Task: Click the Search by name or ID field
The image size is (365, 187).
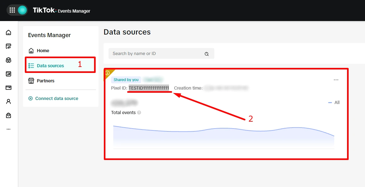Action: [161, 53]
